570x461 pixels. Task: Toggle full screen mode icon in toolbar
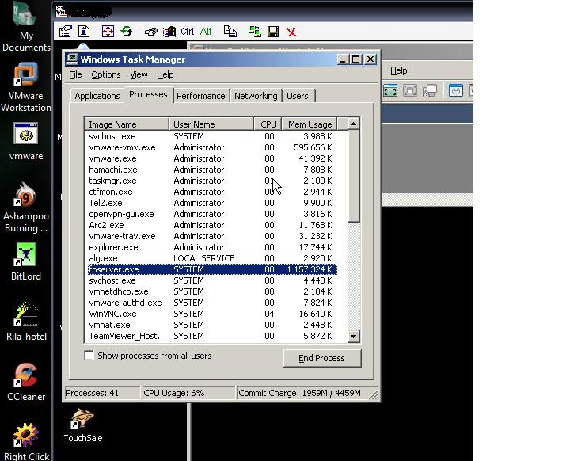[x=107, y=32]
